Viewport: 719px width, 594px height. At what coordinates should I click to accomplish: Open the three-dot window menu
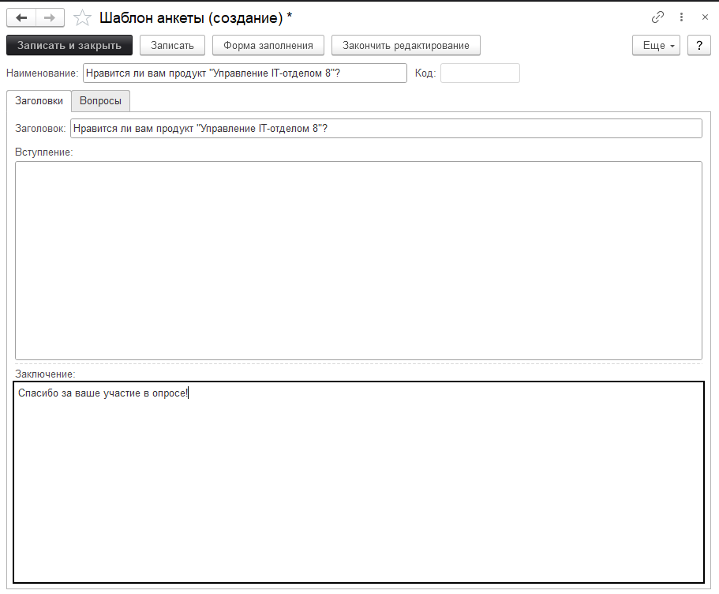(681, 17)
